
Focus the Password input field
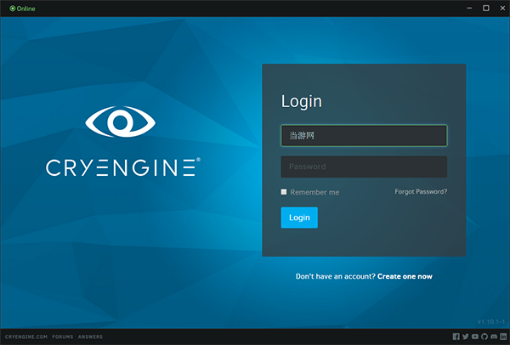pyautogui.click(x=364, y=167)
